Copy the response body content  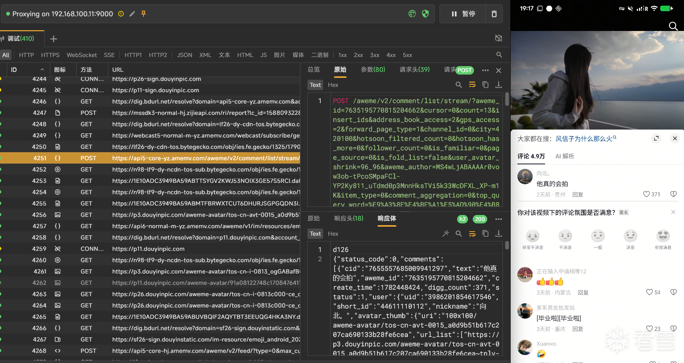485,234
